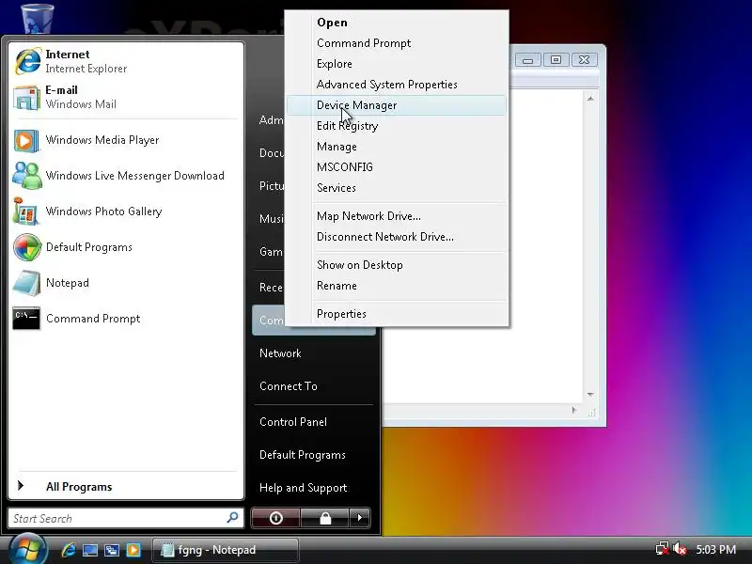The height and width of the screenshot is (564, 752).
Task: Launch Windows Mail E-mail entry
Action: point(126,98)
